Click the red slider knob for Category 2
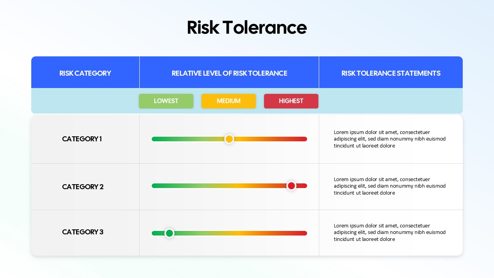 pos(291,186)
